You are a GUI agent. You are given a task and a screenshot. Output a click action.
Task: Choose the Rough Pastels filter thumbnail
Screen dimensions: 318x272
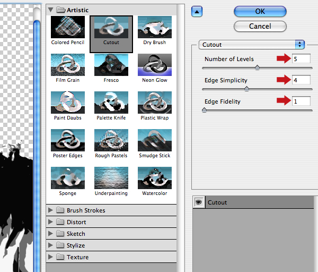click(111, 140)
